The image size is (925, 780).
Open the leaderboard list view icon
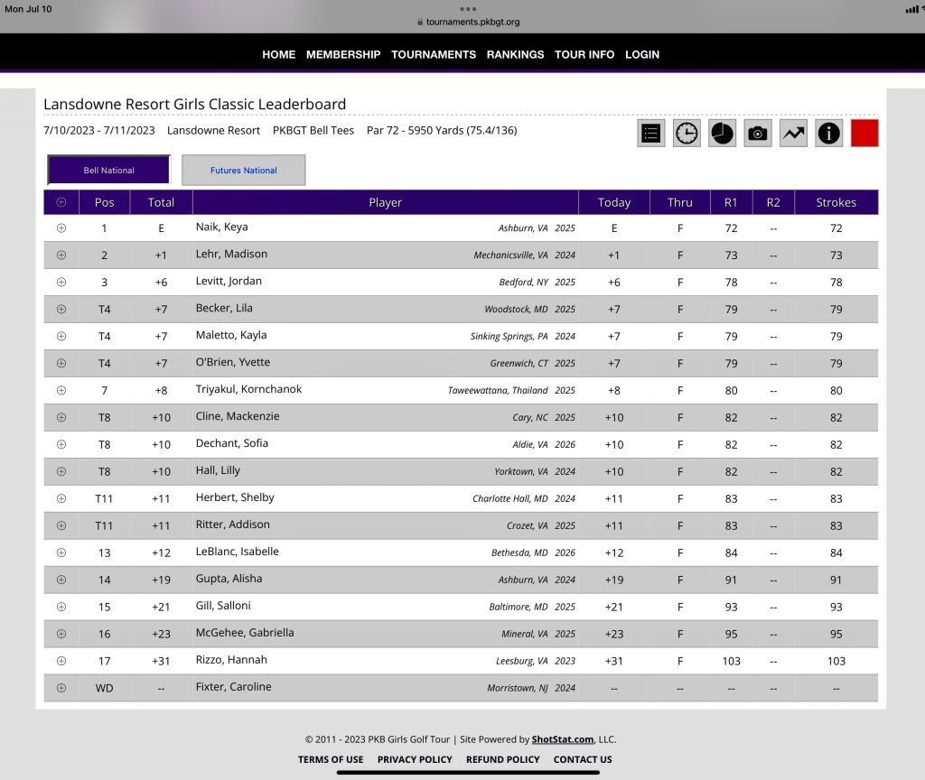(650, 134)
